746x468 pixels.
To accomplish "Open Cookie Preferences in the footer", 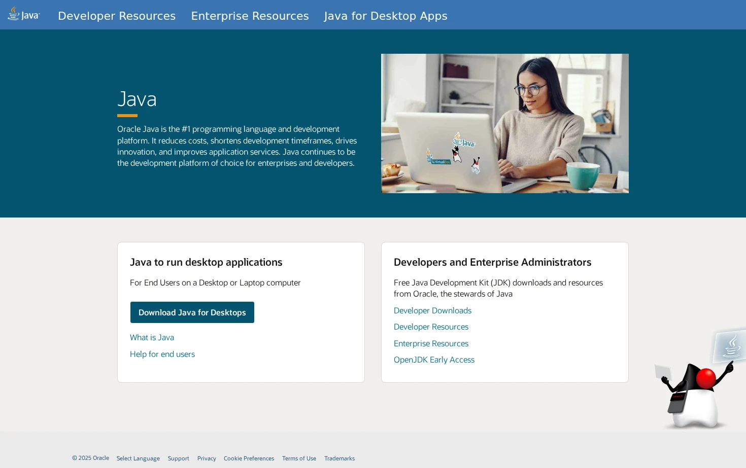I will (249, 458).
